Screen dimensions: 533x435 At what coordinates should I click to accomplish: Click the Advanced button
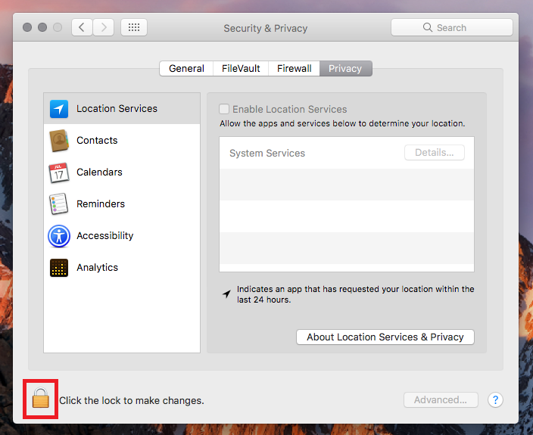coord(440,400)
